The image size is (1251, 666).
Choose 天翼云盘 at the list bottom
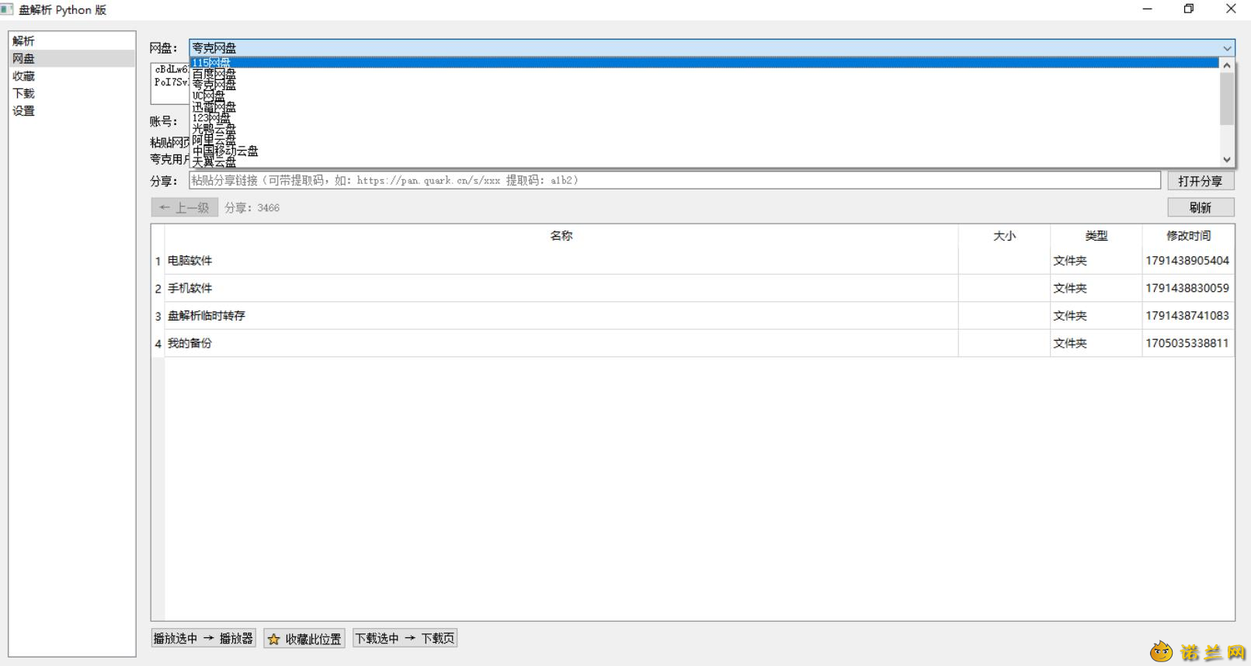point(705,161)
